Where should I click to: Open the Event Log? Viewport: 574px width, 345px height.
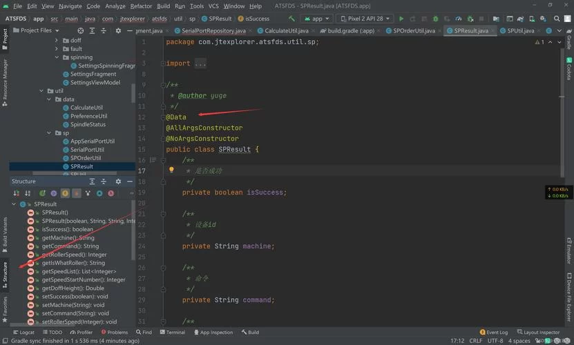click(x=493, y=332)
